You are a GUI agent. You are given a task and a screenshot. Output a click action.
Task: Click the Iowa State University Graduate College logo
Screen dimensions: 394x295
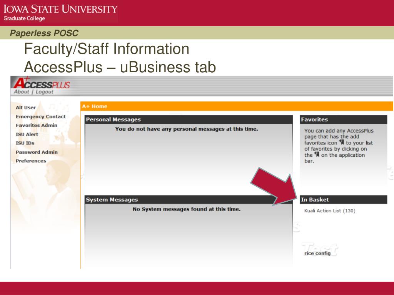point(60,12)
